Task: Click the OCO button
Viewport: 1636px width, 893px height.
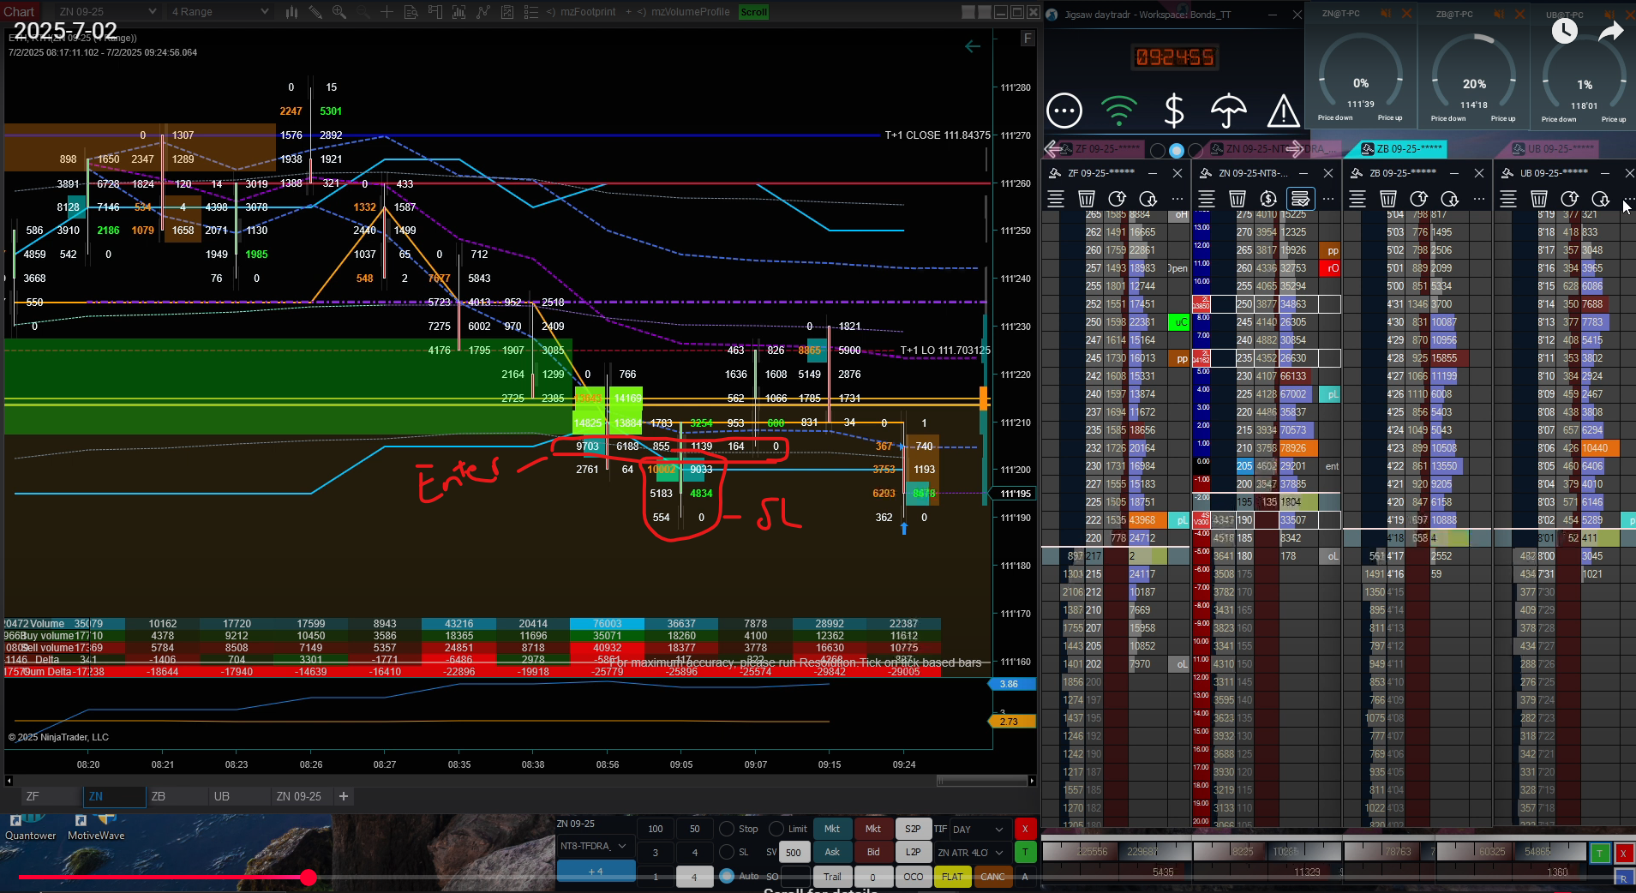Action: 914,877
